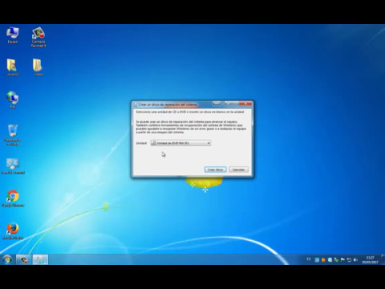Click the green arrows tray icon

point(336,260)
